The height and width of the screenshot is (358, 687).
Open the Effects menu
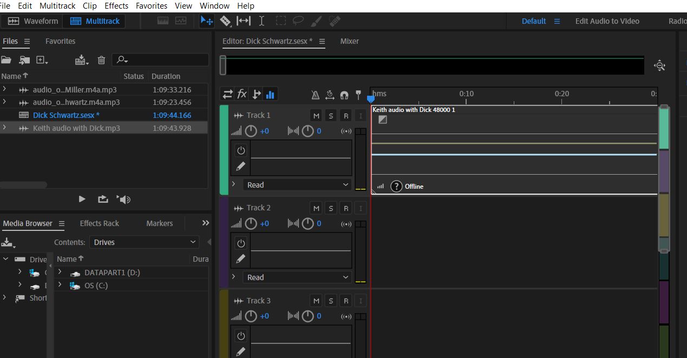click(x=116, y=6)
